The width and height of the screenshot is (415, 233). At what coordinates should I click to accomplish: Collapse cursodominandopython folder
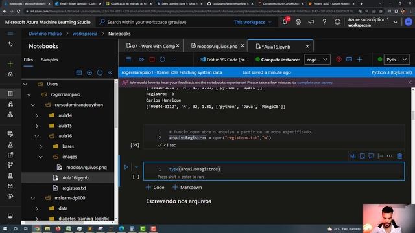(33, 105)
